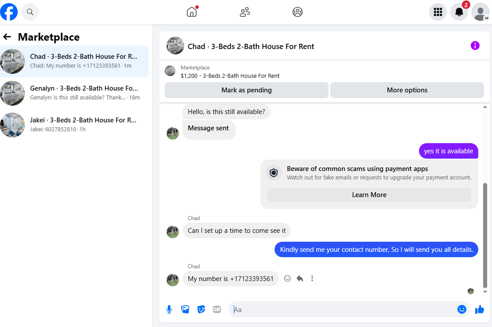492x327 pixels.
Task: Open More options for the listing
Action: pos(407,90)
